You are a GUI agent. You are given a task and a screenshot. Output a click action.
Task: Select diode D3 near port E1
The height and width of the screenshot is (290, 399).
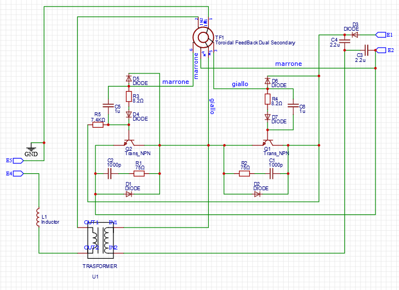point(355,35)
